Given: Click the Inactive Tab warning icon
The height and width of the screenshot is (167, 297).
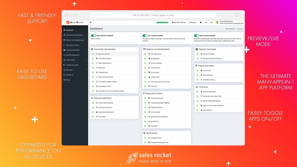Looking at the screenshot, I should pyautogui.click(x=149, y=77).
